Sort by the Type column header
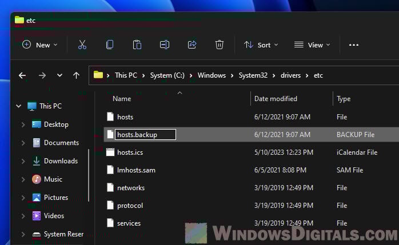This screenshot has height=245, width=399. (x=344, y=99)
